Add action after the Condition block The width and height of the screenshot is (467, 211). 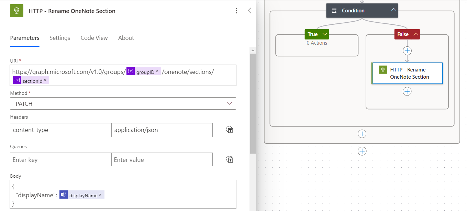(362, 134)
